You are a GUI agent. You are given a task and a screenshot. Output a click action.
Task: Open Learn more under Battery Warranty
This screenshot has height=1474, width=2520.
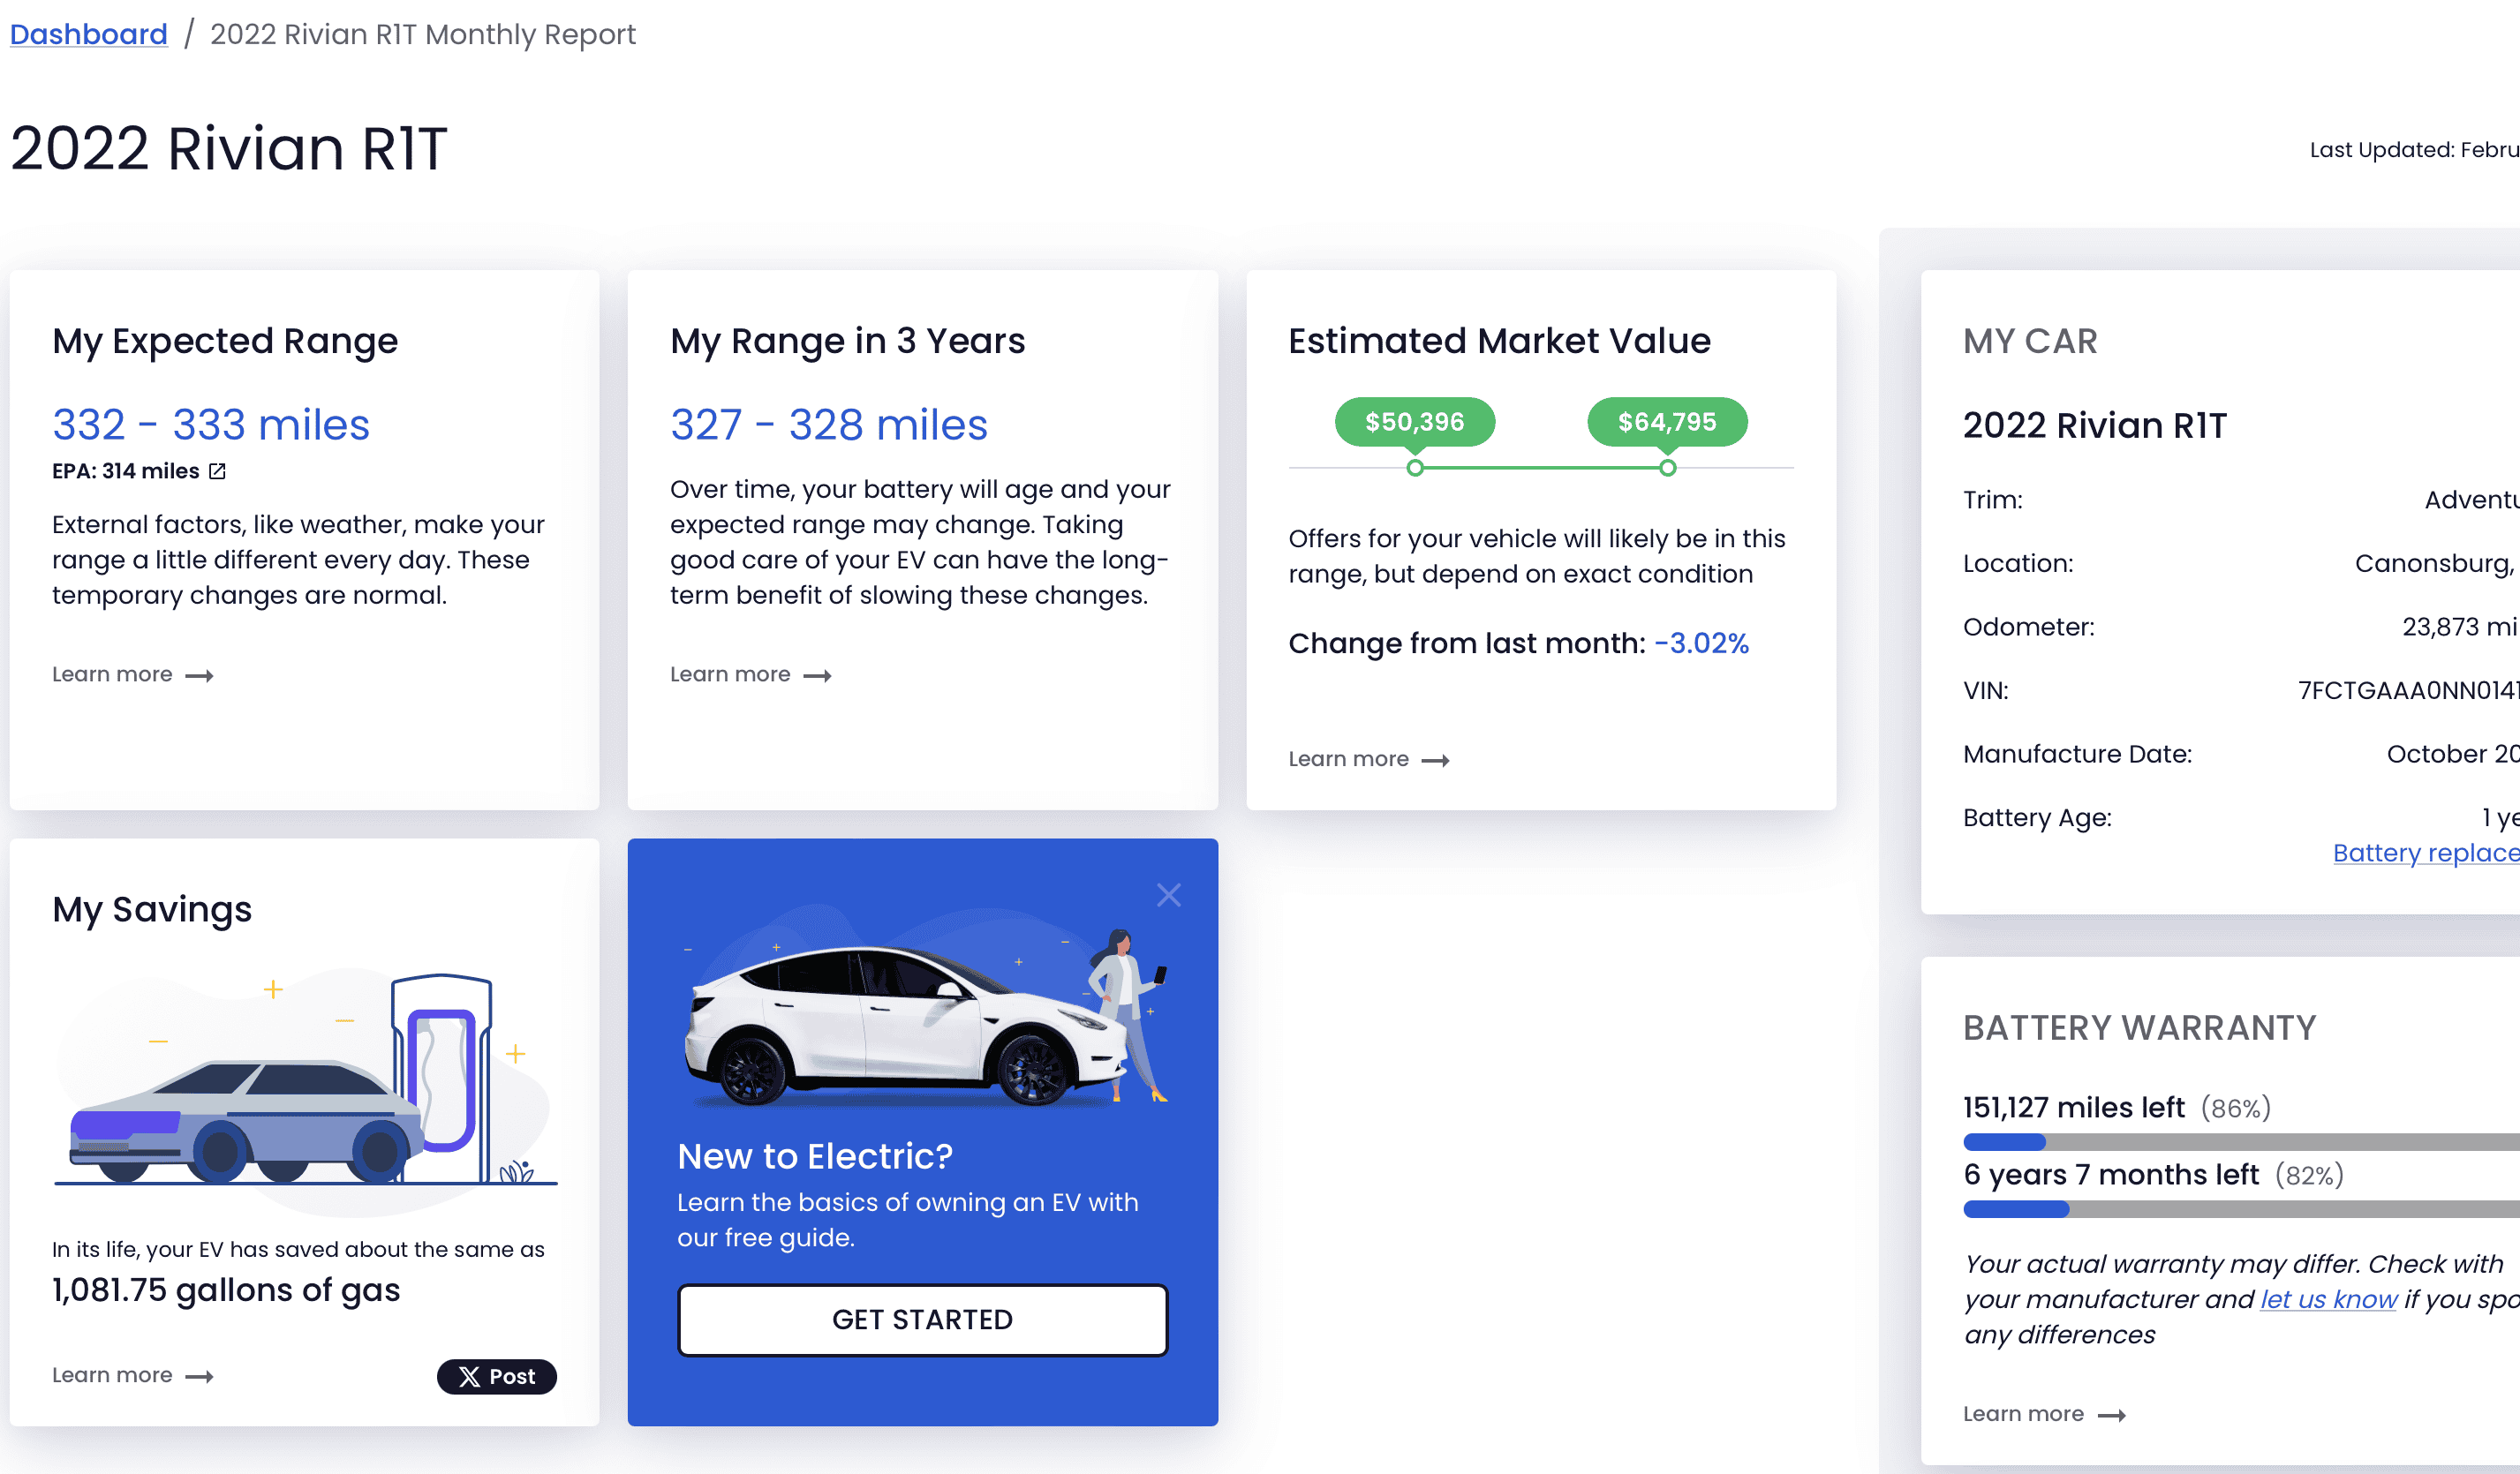coord(2044,1414)
